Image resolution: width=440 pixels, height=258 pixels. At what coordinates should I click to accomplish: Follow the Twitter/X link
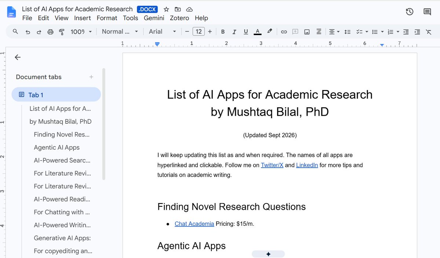coord(272,165)
